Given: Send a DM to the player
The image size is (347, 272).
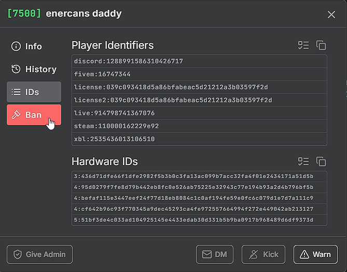Looking at the screenshot, I should 214,254.
